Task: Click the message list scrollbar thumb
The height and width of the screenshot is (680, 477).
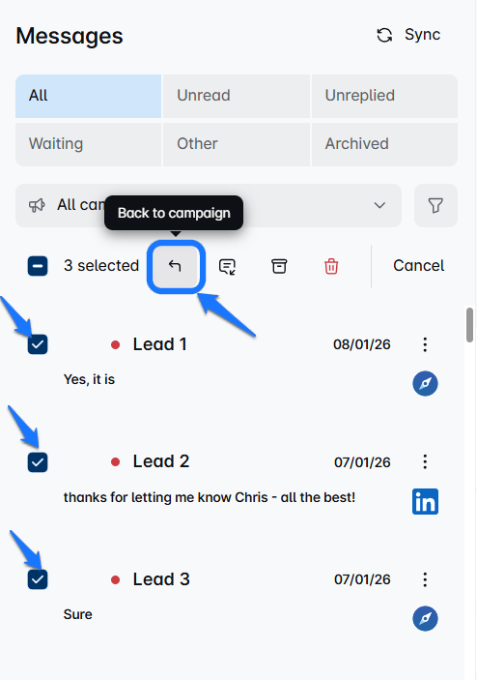Action: [x=469, y=325]
